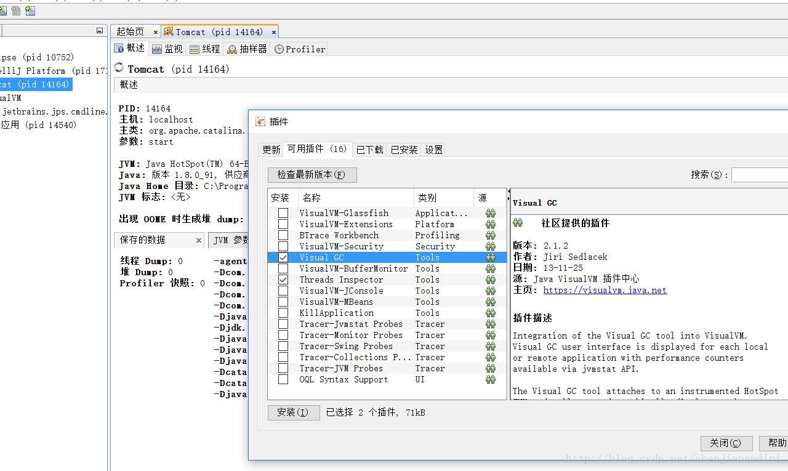
Task: Sort plugin list by 安装 column header
Action: pyautogui.click(x=283, y=198)
